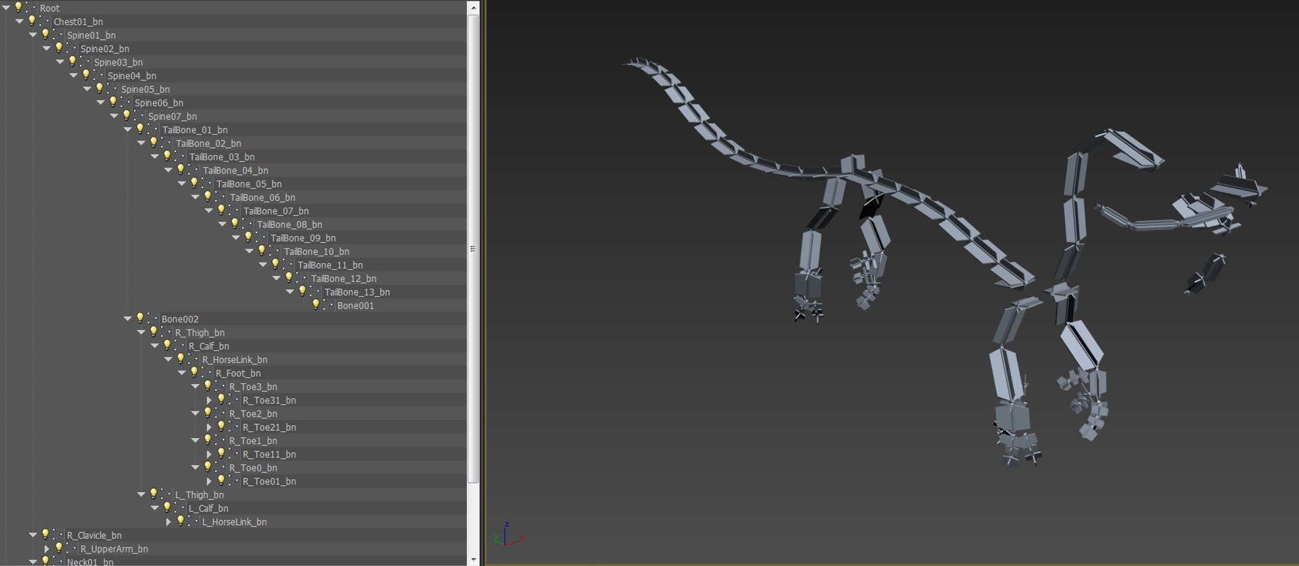This screenshot has width=1299, height=566.
Task: Click the bone icon beside TailBone_02_bn
Action: point(166,143)
